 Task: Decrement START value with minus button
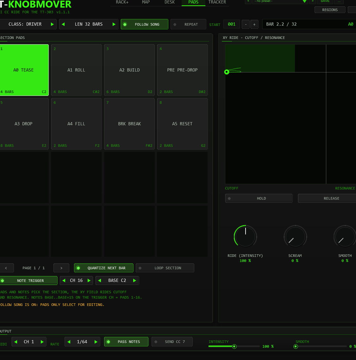click(246, 24)
